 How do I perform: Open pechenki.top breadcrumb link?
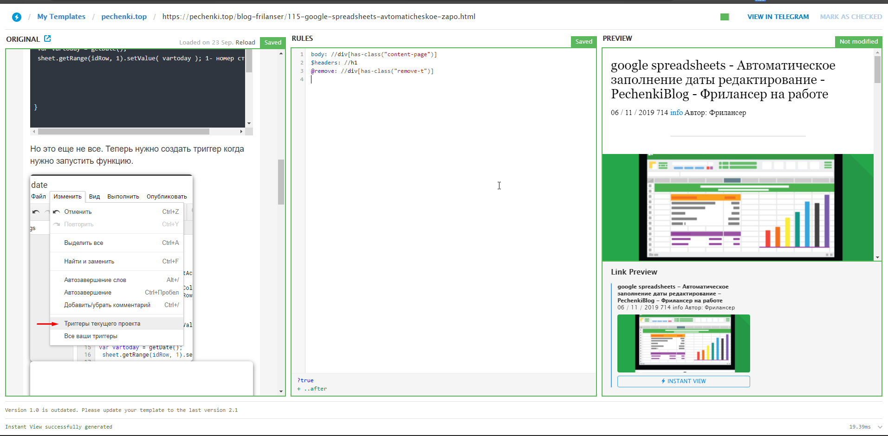[x=124, y=17]
